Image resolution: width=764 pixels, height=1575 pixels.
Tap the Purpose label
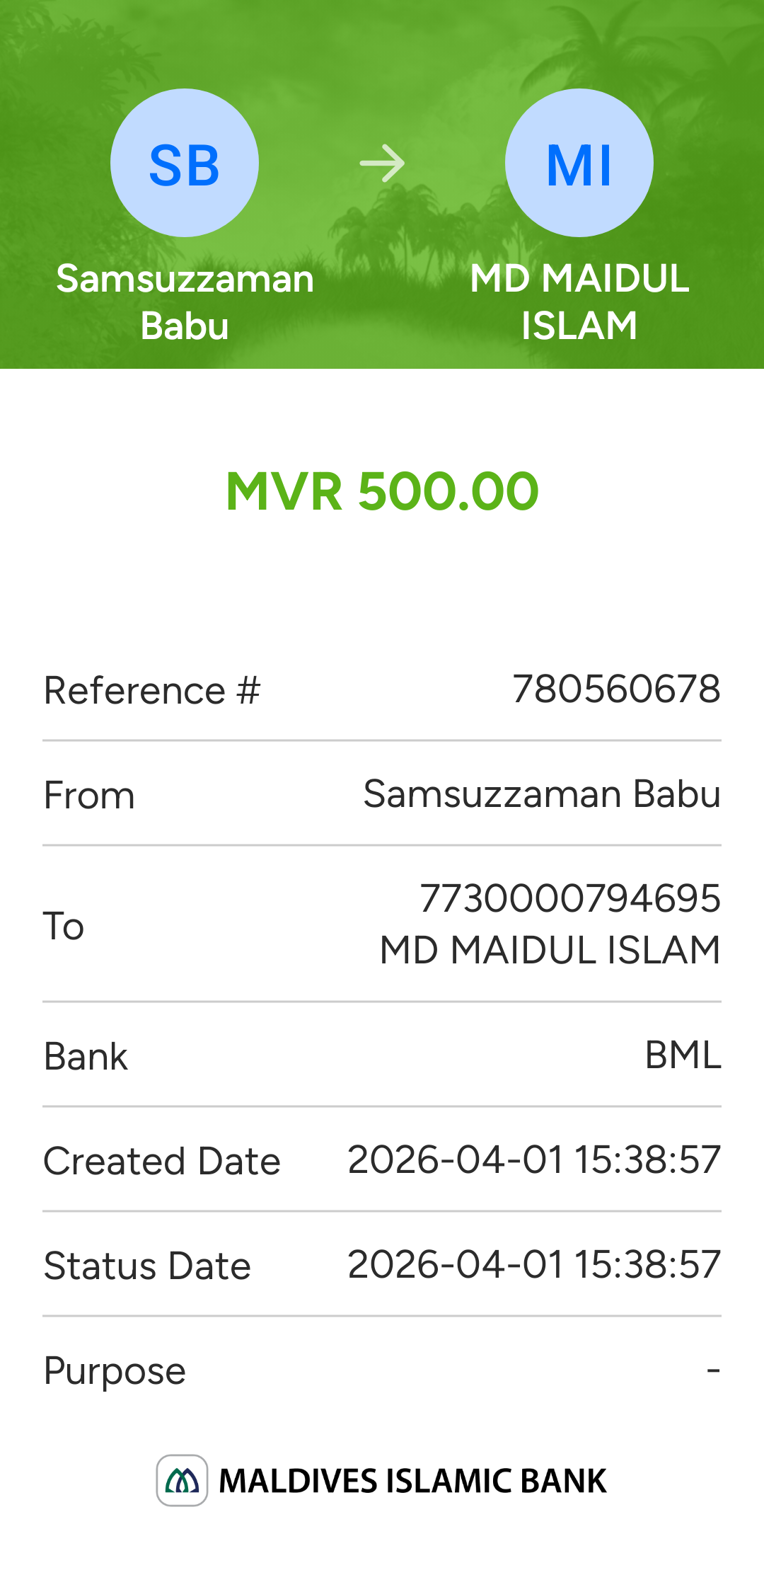pyautogui.click(x=115, y=1371)
